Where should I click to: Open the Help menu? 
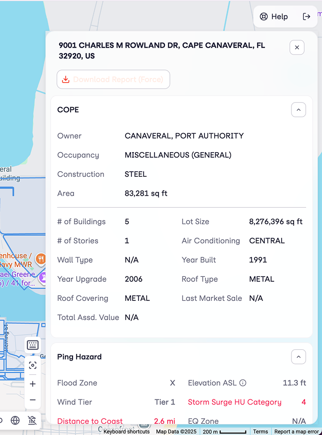(x=274, y=17)
